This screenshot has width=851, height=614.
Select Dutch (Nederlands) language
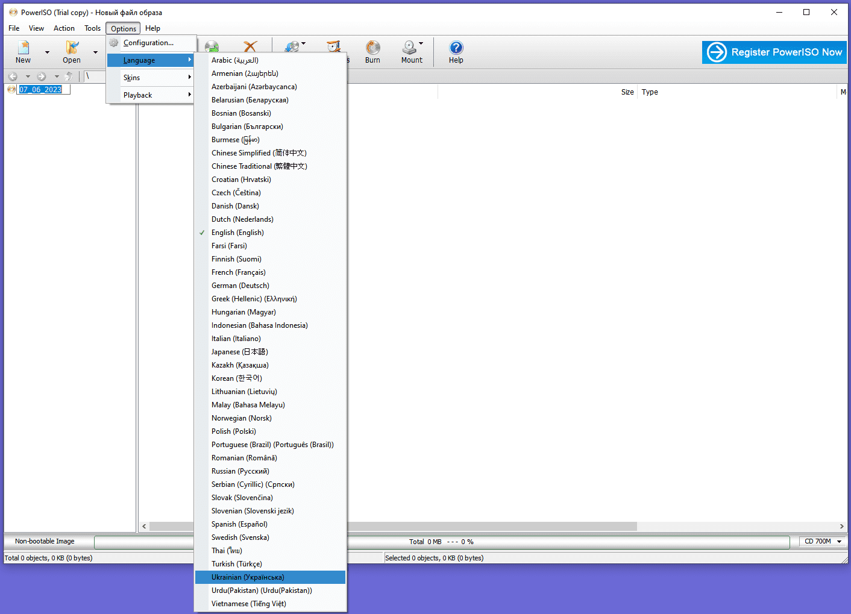pyautogui.click(x=271, y=219)
